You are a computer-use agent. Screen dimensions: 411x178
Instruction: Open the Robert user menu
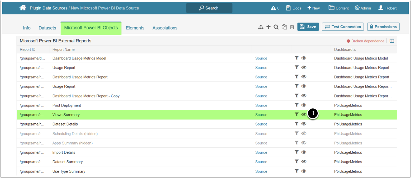click(x=387, y=8)
